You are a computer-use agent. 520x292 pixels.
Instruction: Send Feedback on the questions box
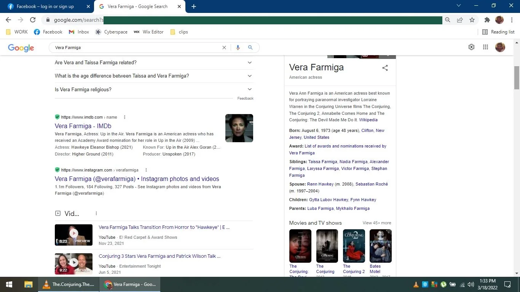pos(245,98)
